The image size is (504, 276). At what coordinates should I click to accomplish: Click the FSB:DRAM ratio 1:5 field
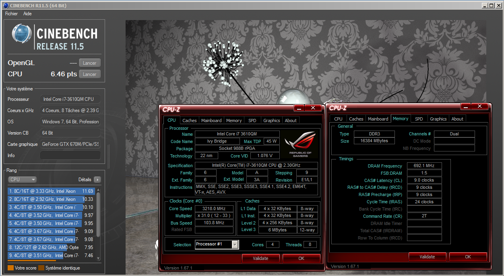pyautogui.click(x=424, y=173)
